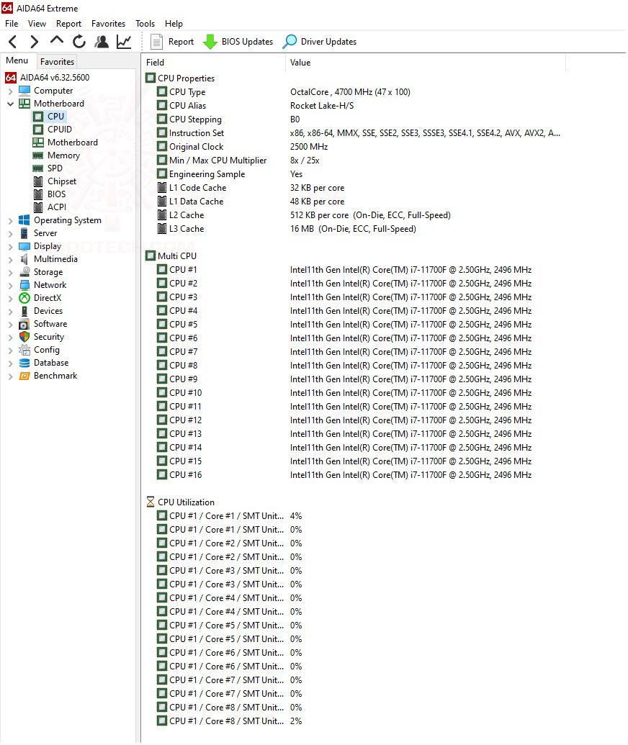Viewport: 628px width, 745px height.
Task: Click the Storage disk icon
Action: (24, 272)
